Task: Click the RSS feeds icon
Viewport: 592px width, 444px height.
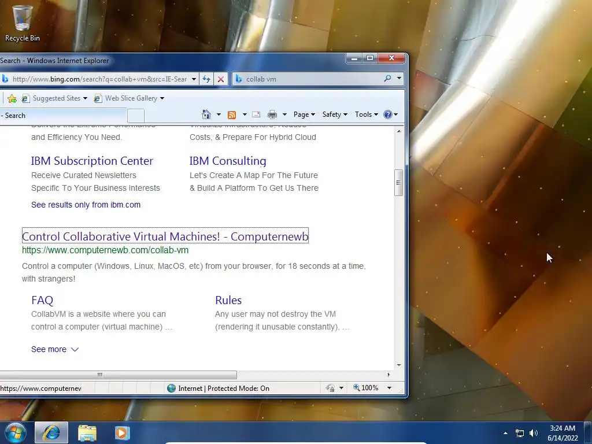Action: (232, 114)
